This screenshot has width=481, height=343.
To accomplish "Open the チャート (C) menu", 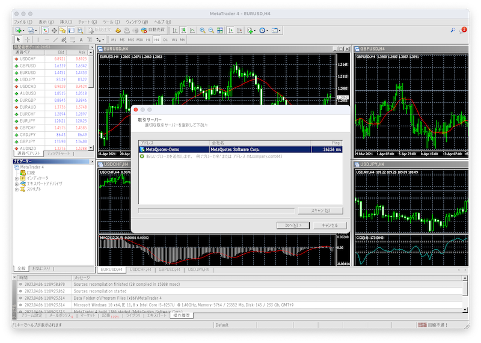I will click(87, 22).
